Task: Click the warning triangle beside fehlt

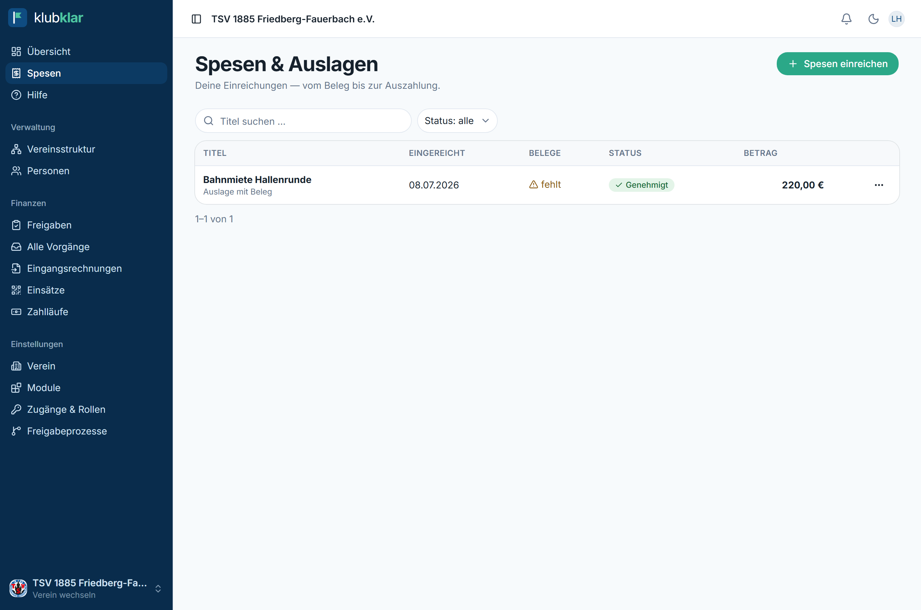Action: (534, 184)
